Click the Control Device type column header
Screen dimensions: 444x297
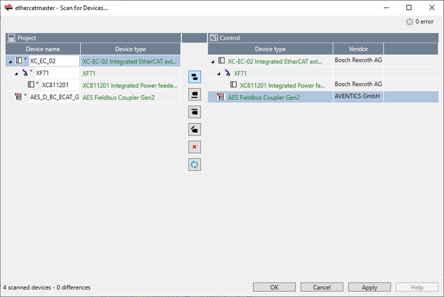[x=271, y=49]
